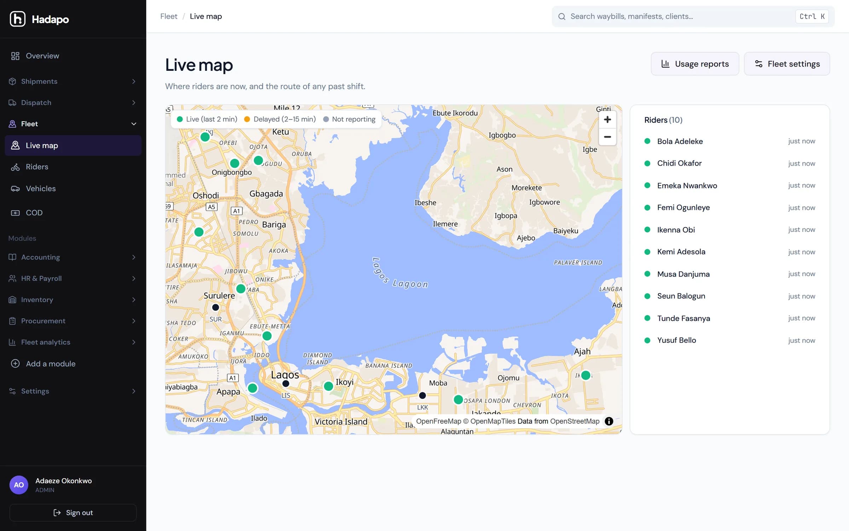The width and height of the screenshot is (849, 531).
Task: Click the Procurement clipboard icon
Action: [x=12, y=321]
